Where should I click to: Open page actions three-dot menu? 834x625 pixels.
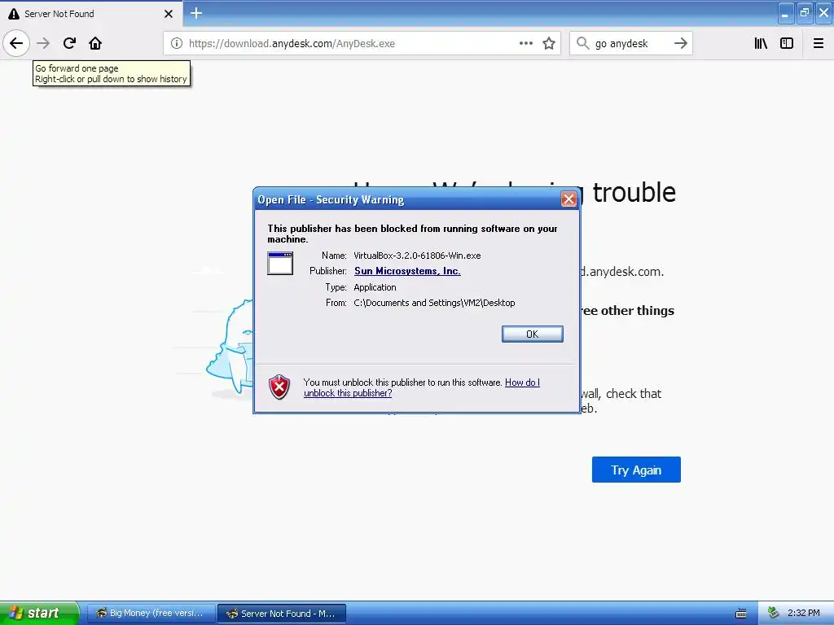(526, 44)
